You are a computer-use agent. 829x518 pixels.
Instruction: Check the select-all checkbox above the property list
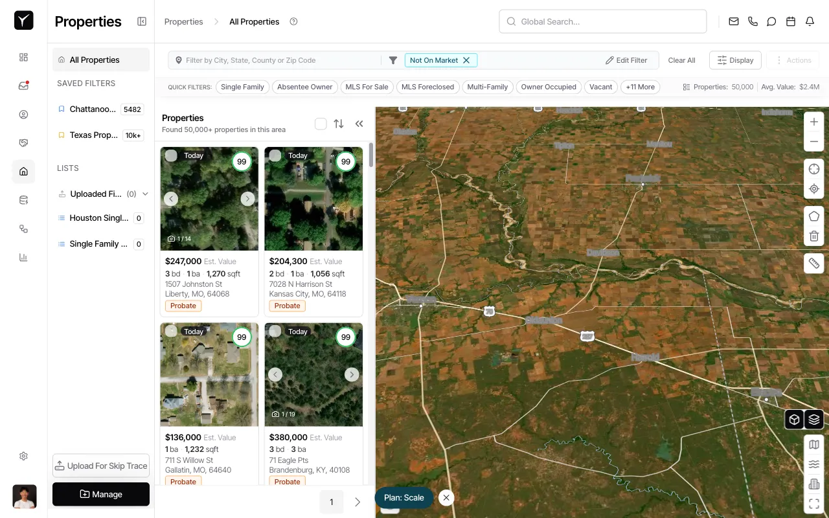321,123
